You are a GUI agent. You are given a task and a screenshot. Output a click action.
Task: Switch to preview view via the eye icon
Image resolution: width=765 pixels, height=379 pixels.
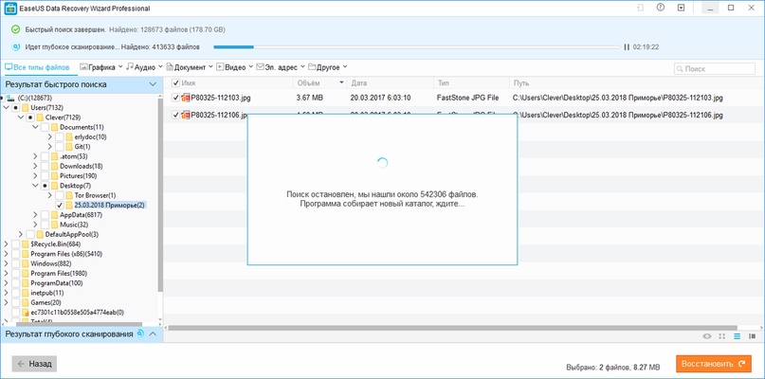pos(706,335)
